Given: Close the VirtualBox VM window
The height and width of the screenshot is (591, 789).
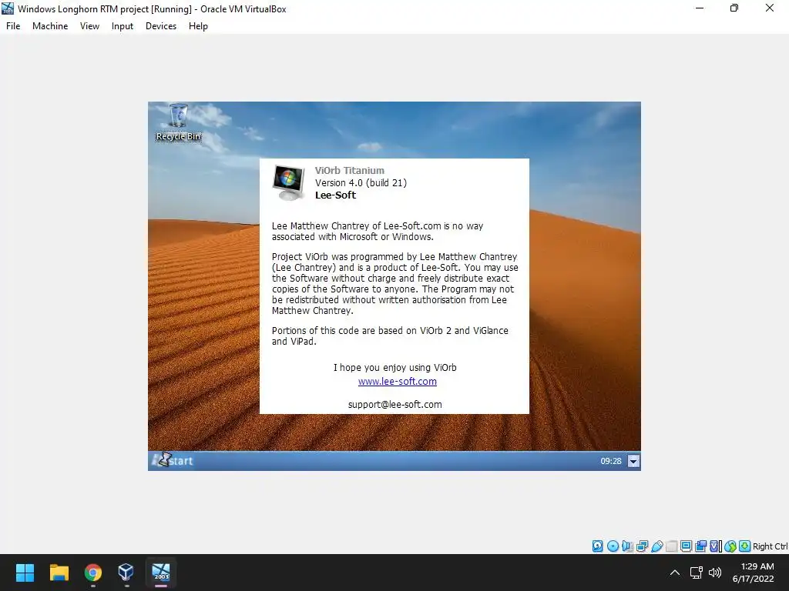Looking at the screenshot, I should pyautogui.click(x=770, y=8).
